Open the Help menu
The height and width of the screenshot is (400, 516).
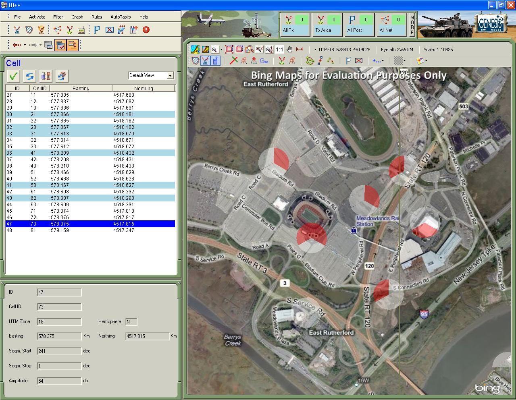click(144, 17)
